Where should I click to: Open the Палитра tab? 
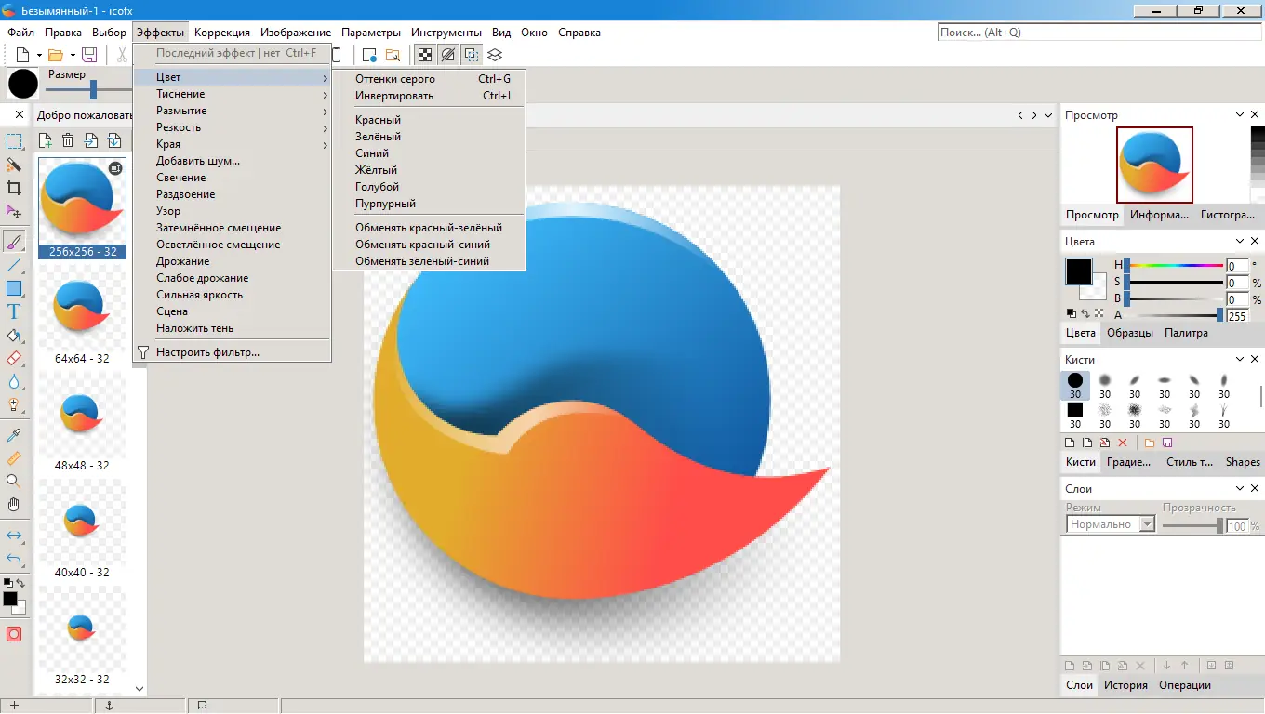pyautogui.click(x=1186, y=333)
